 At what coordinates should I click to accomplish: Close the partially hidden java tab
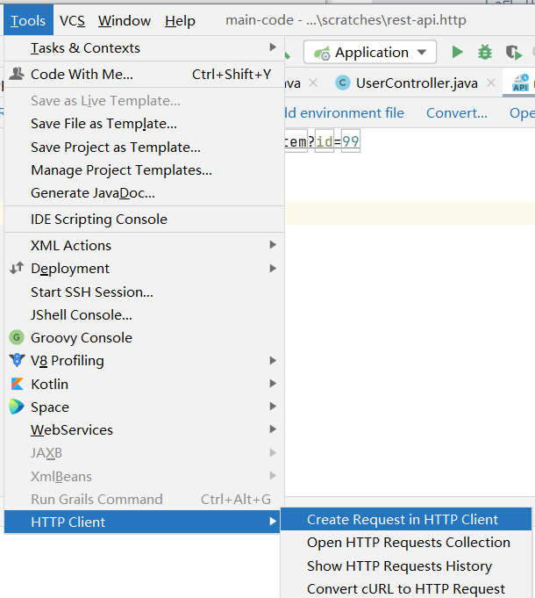click(x=313, y=83)
